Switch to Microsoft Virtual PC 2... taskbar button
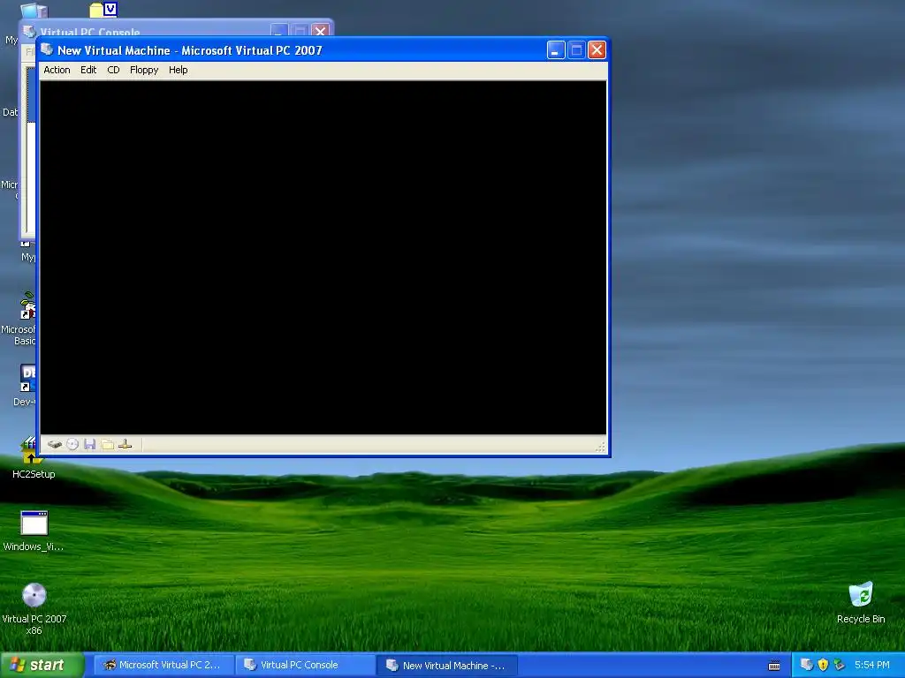 coord(163,666)
